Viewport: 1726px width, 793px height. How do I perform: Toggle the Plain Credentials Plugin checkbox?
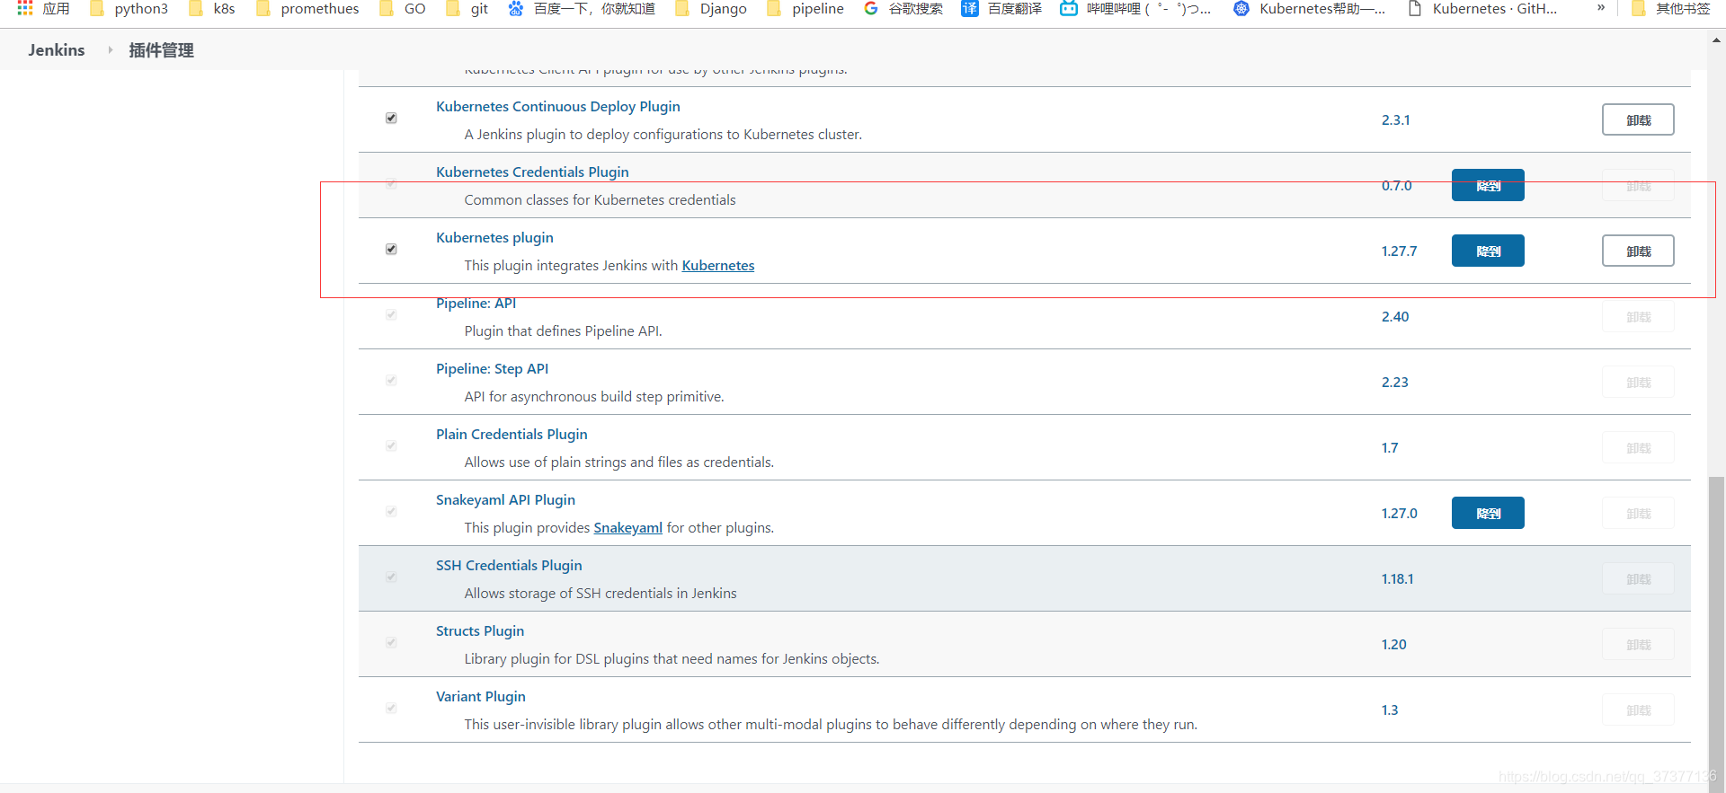[x=391, y=446]
